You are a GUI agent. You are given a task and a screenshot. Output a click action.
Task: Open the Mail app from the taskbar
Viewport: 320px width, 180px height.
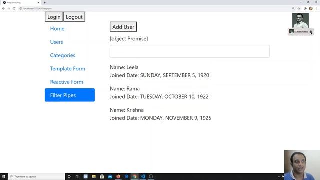point(110,176)
